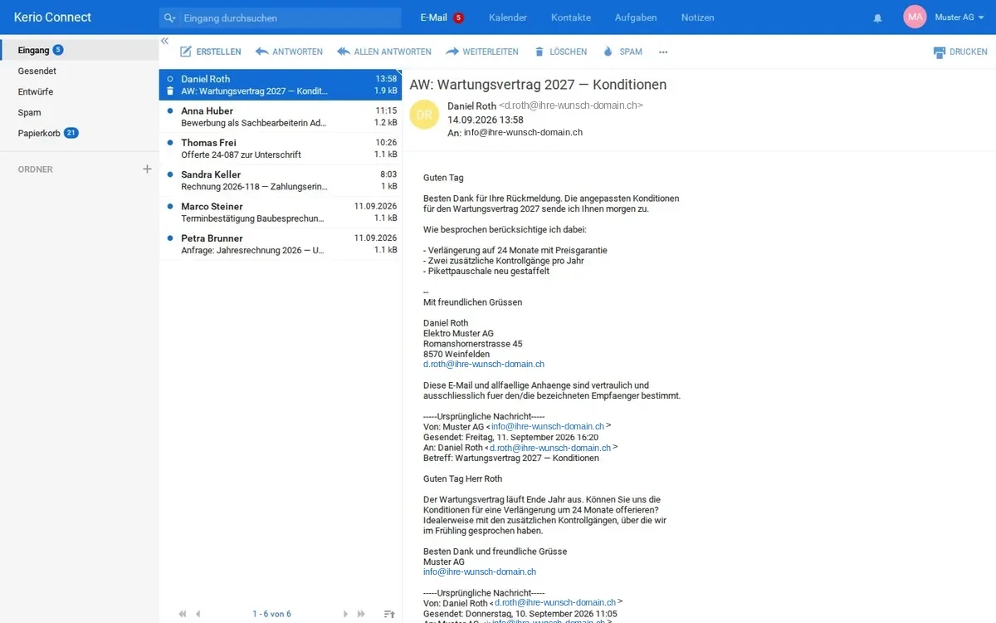
Task: Add a new folder with plus icon
Action: [147, 169]
